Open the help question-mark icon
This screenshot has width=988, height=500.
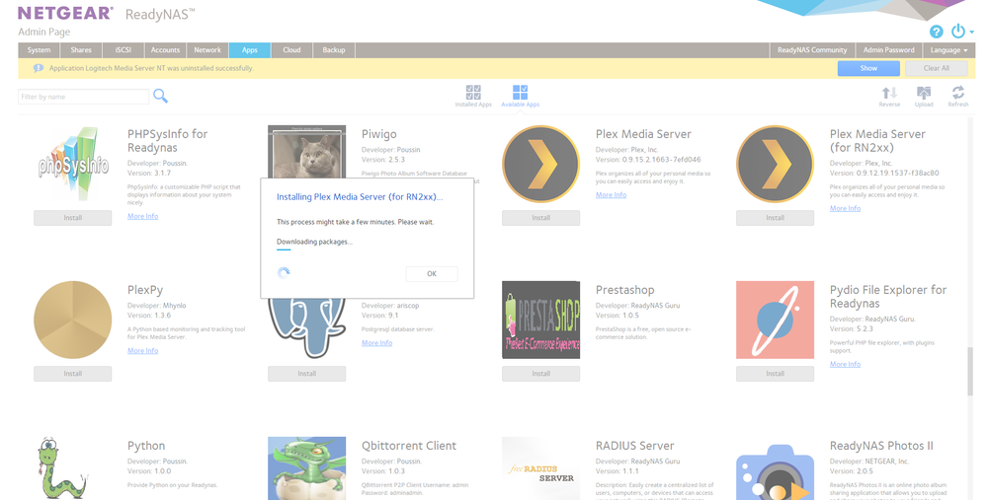(937, 32)
